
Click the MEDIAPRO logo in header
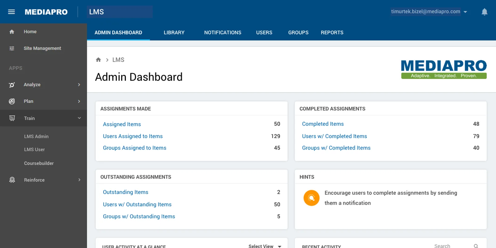click(46, 12)
